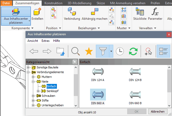Click the history clock icon

tap(120, 51)
